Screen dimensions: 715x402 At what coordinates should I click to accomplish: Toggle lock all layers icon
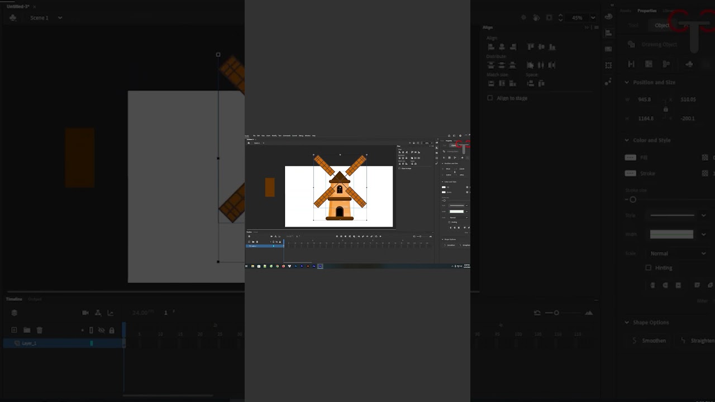(112, 331)
